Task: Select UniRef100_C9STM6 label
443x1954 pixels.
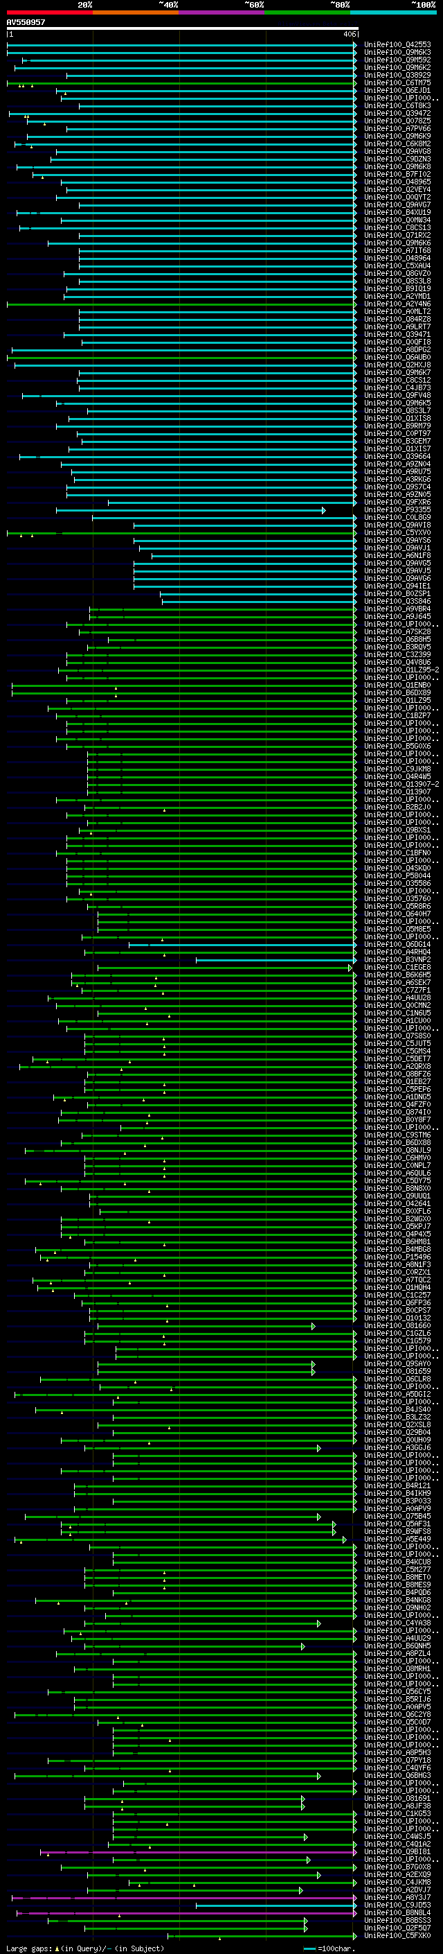Action: pyautogui.click(x=397, y=1135)
